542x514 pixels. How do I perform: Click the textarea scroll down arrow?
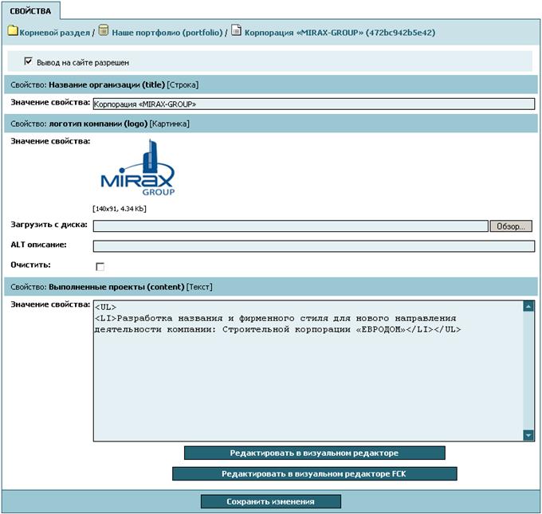coord(528,435)
